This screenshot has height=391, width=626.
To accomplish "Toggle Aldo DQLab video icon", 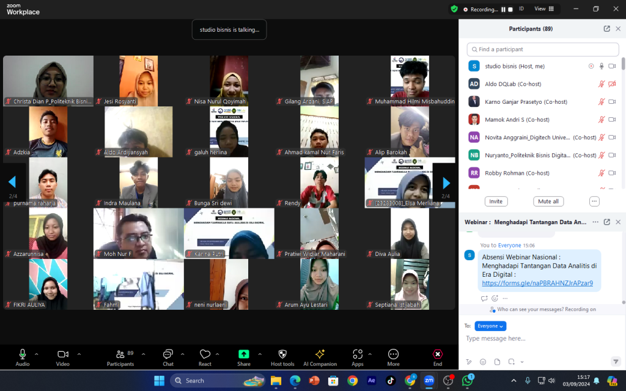I will [612, 84].
